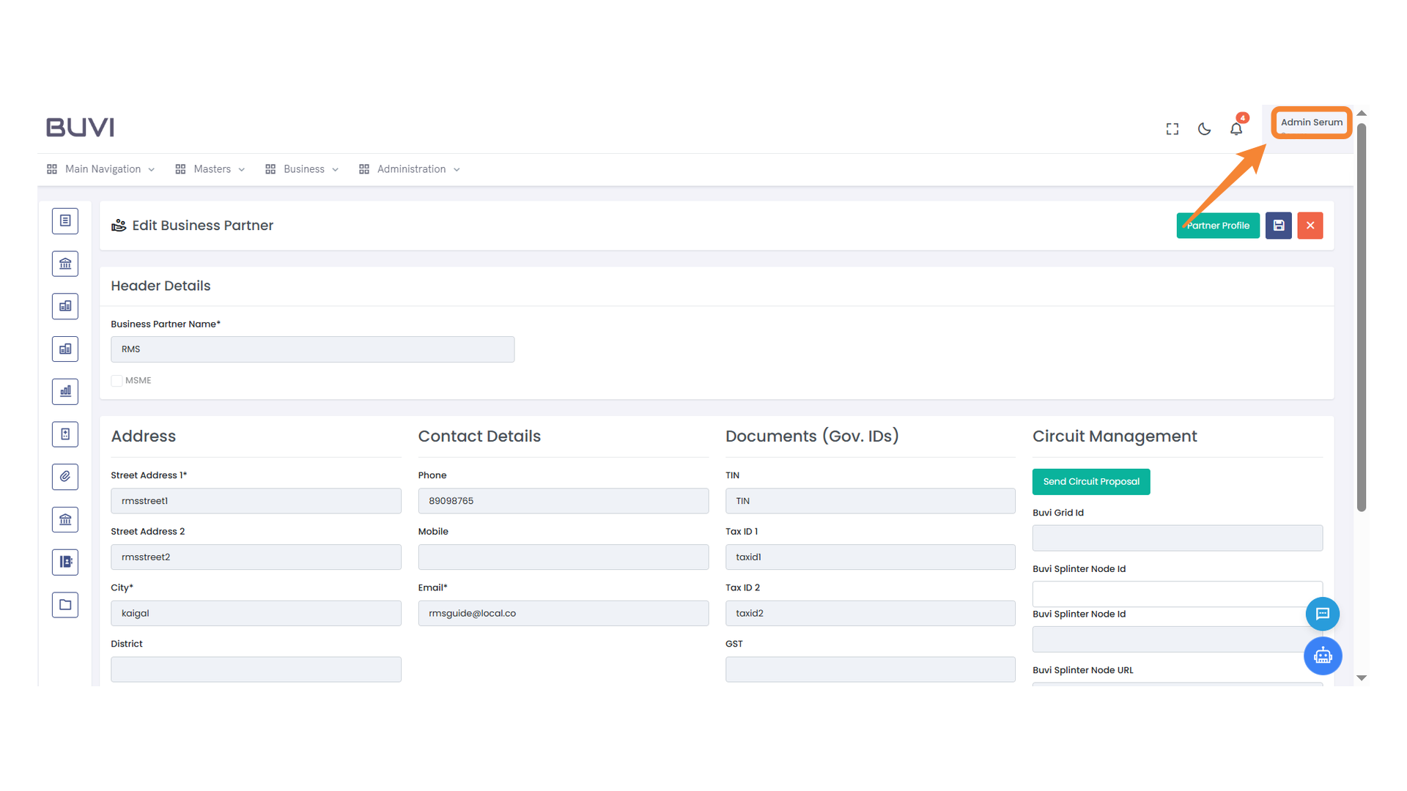Click inside the District input field
1407x791 pixels.
tap(256, 669)
